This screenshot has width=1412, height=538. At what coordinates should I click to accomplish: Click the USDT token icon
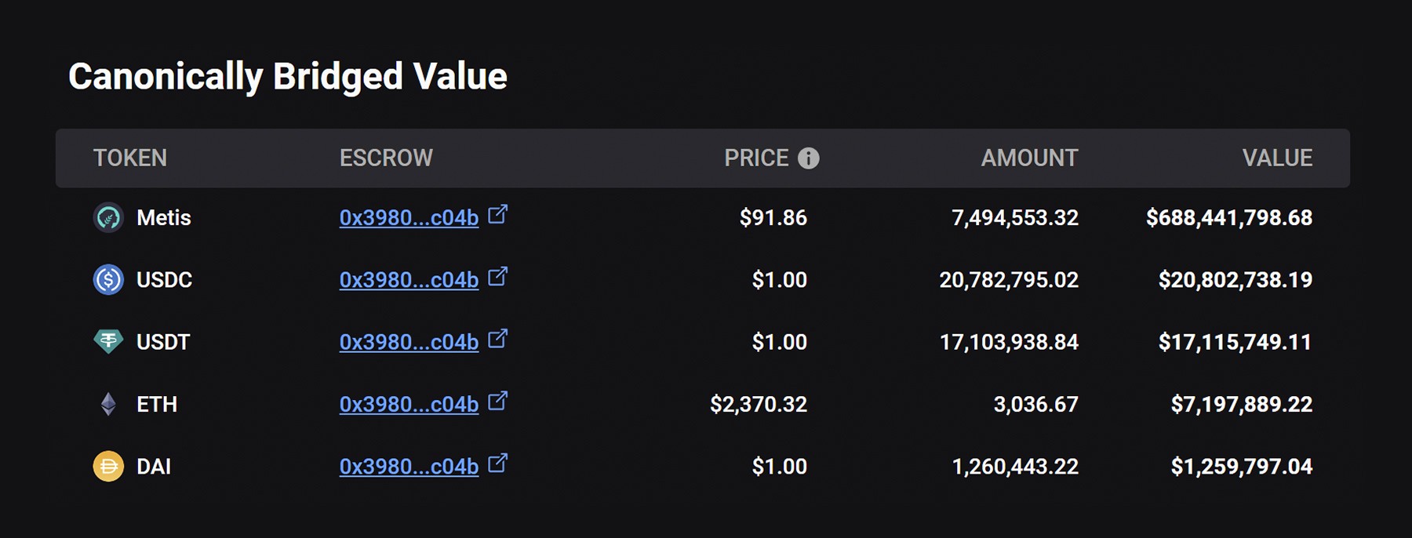point(108,341)
